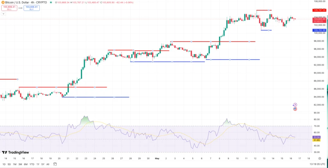Click the 0.00 spread value
328x168 pixels.
20,8
